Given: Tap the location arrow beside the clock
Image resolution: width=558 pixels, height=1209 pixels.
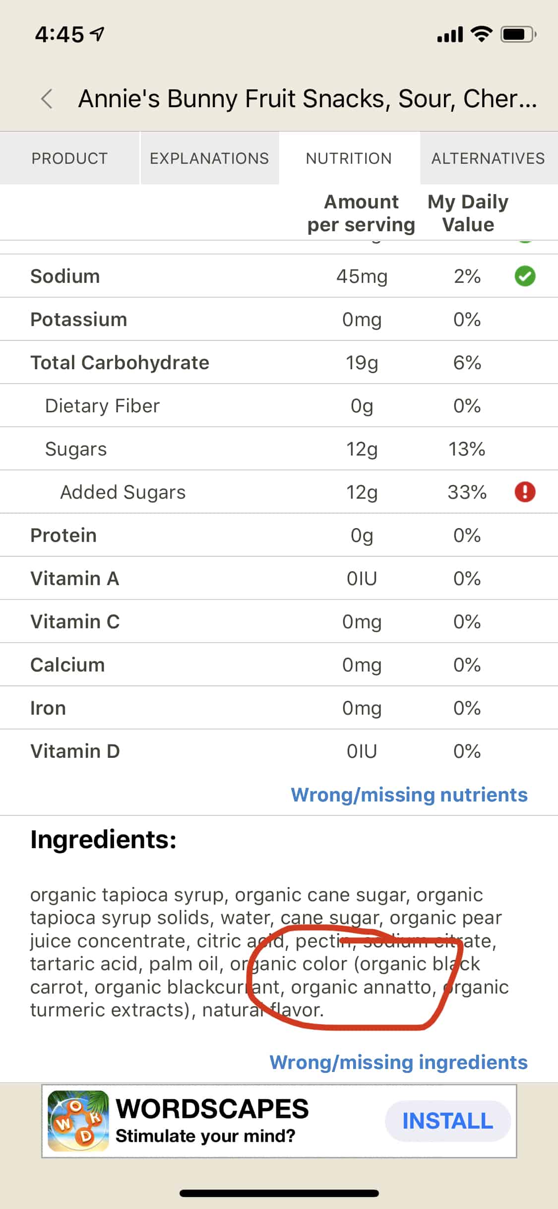Looking at the screenshot, I should point(98,34).
